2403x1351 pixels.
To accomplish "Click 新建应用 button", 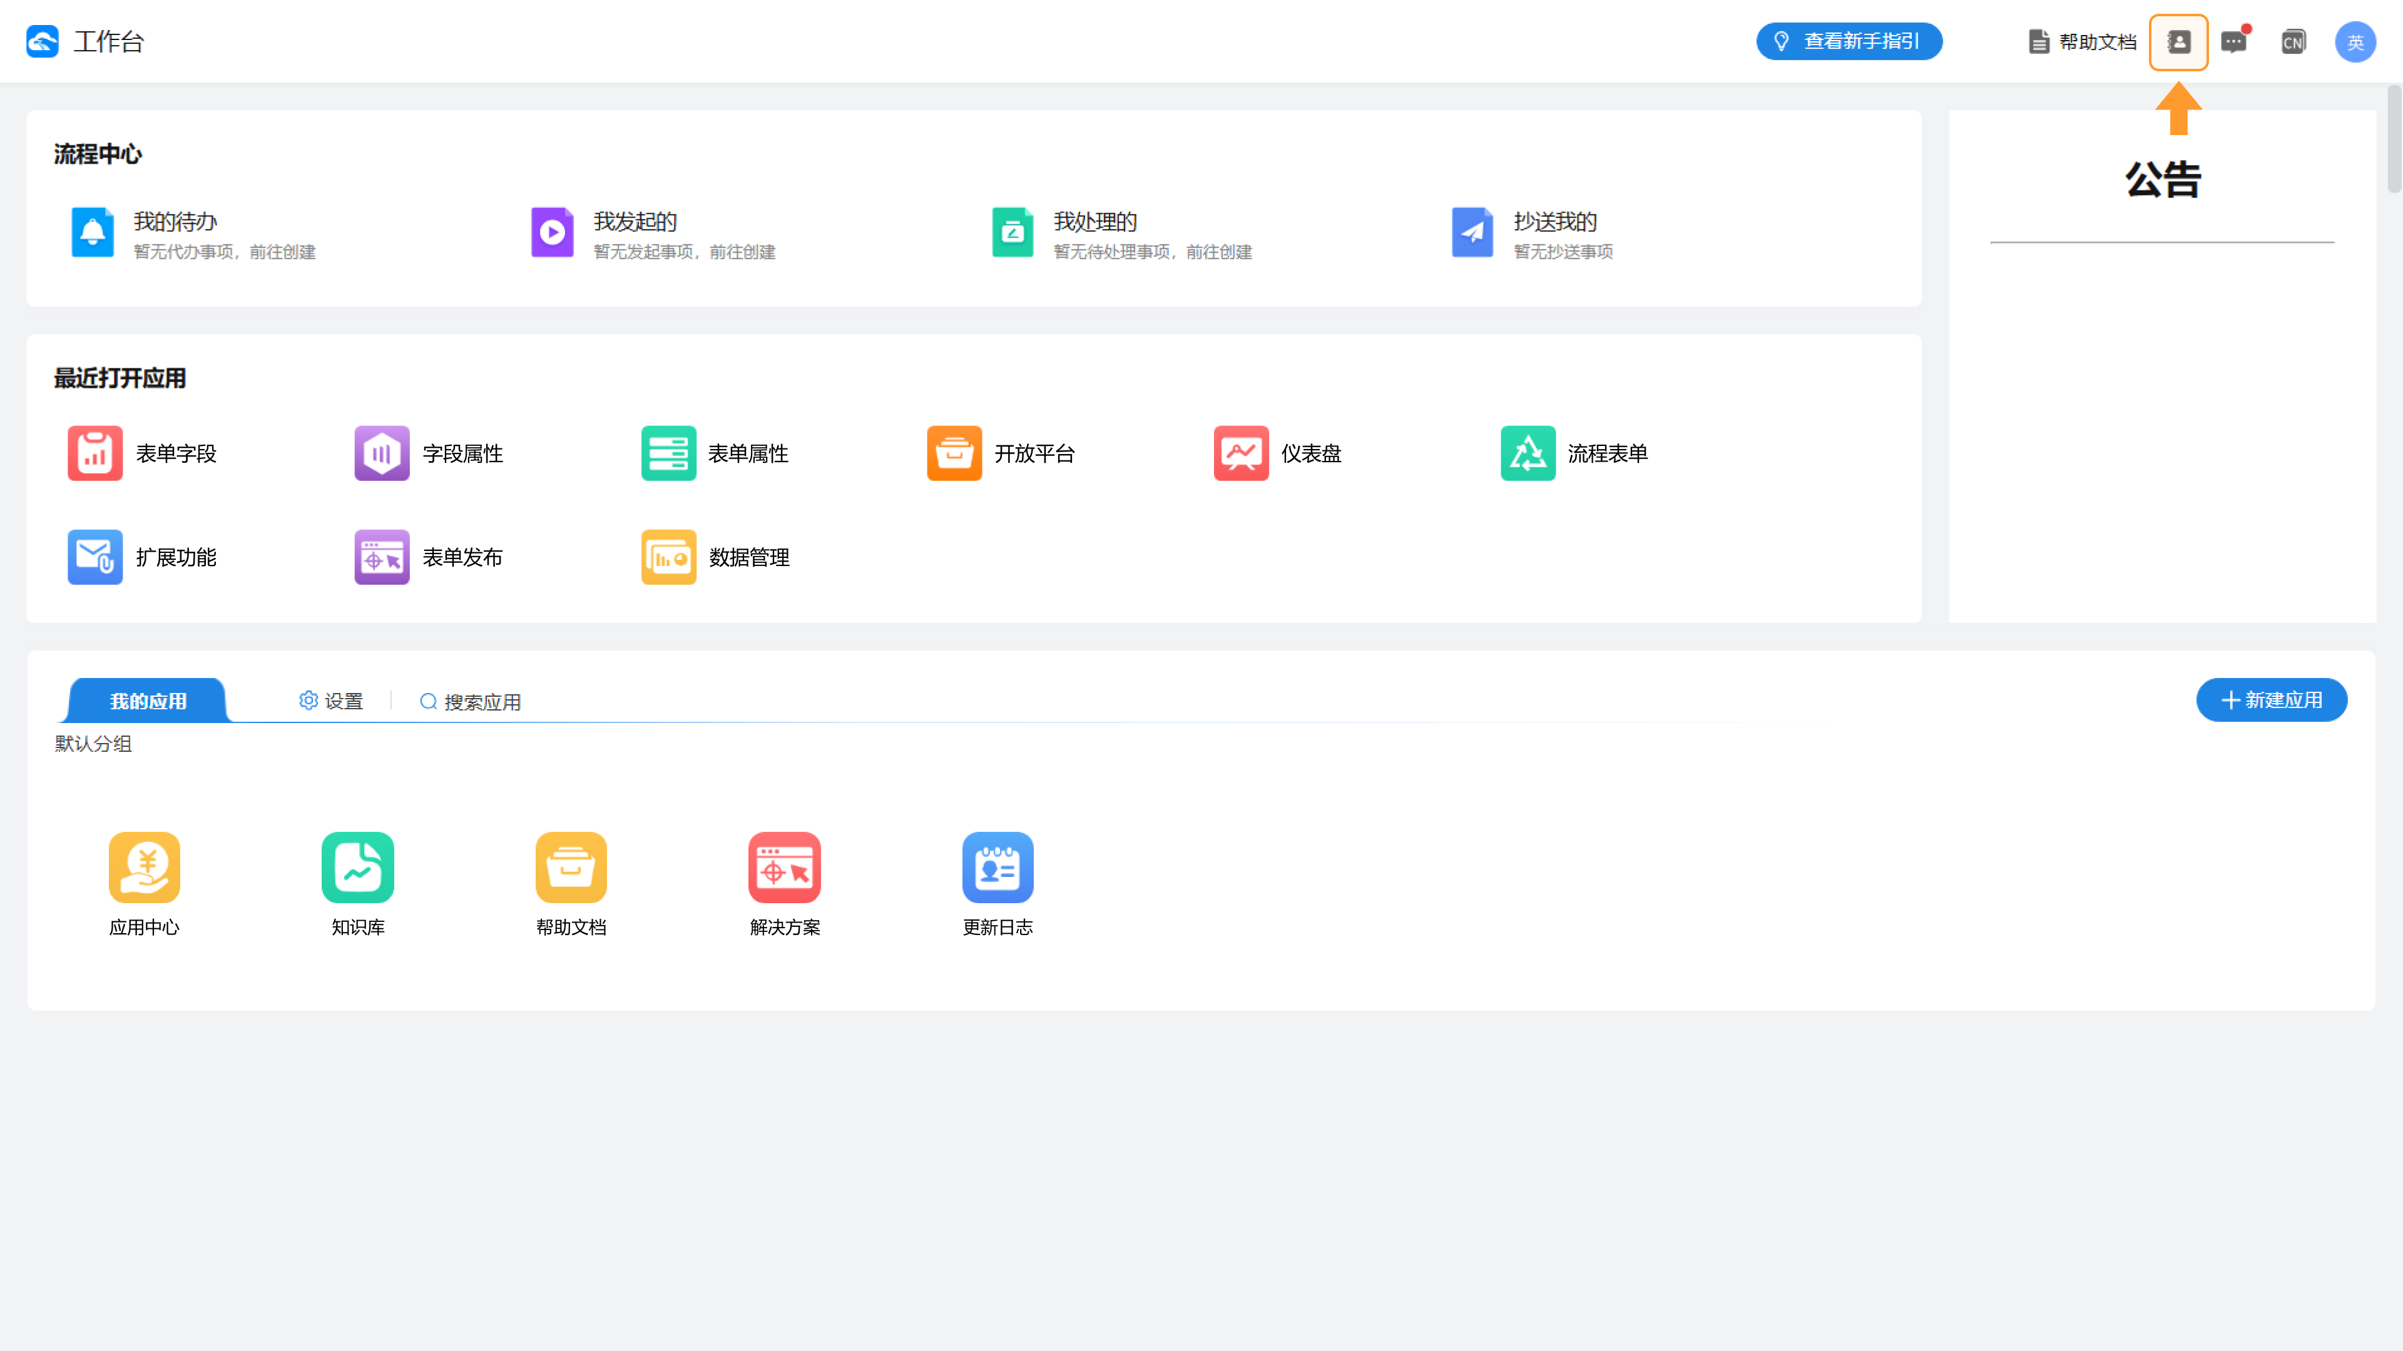I will click(2272, 701).
